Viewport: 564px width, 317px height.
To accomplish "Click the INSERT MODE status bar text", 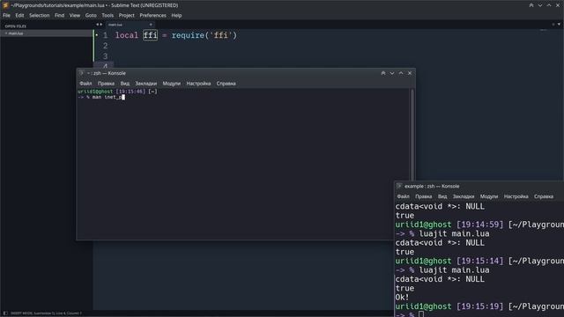I will pos(46,313).
